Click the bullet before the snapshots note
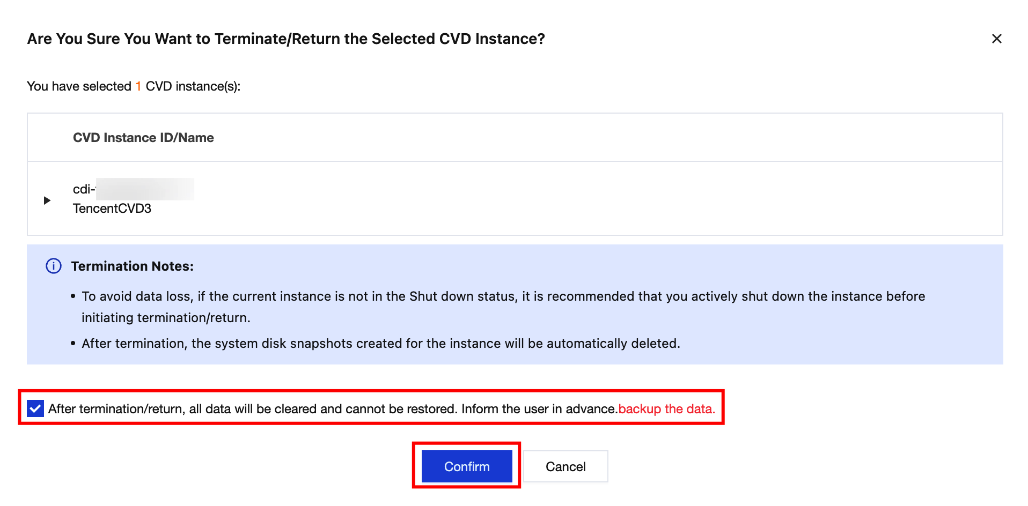This screenshot has height=506, width=1028. (73, 344)
